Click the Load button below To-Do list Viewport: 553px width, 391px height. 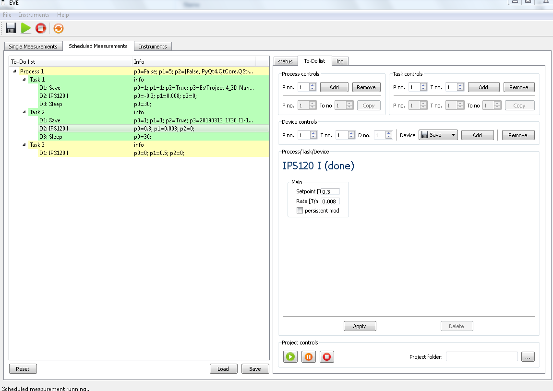coord(223,369)
